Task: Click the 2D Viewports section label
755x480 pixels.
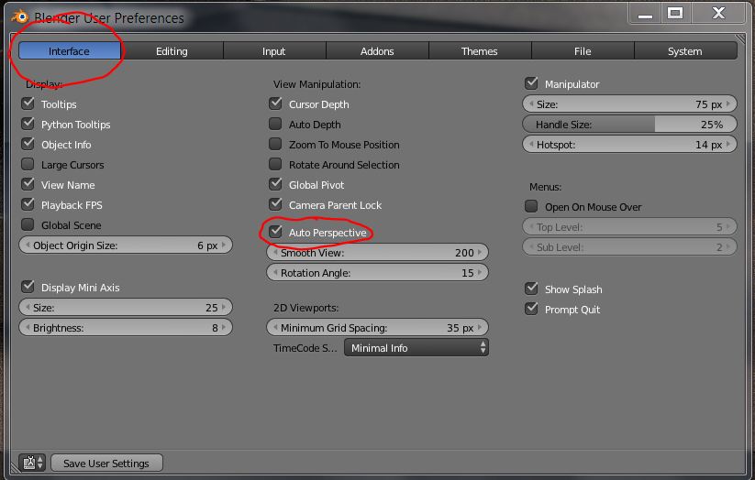Action: tap(305, 308)
